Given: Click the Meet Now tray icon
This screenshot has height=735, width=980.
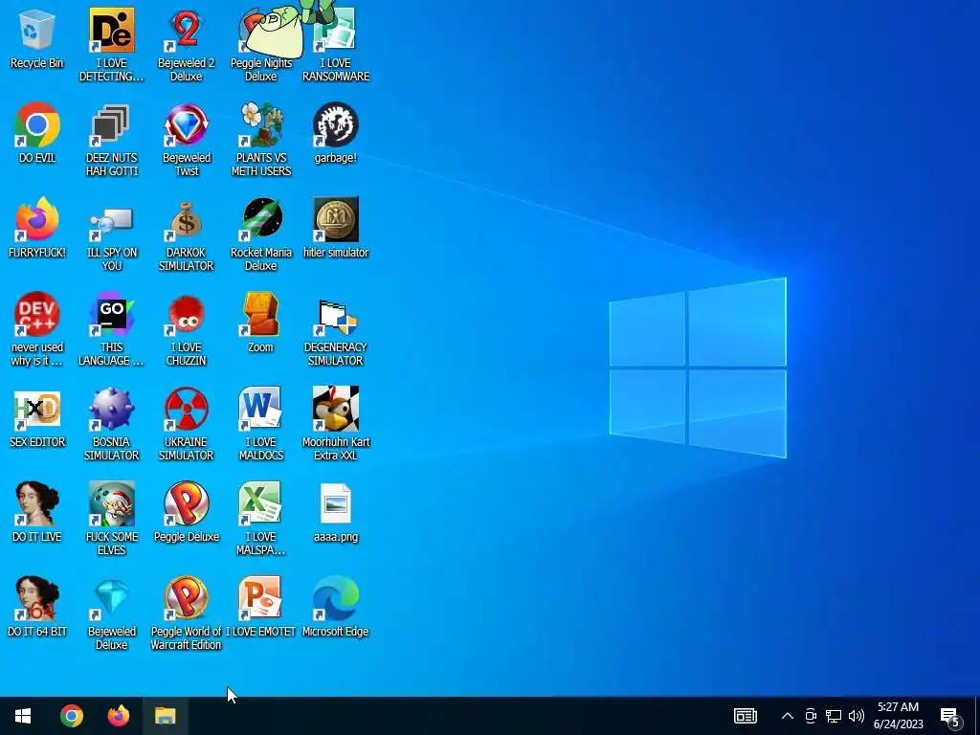Looking at the screenshot, I should [x=811, y=716].
